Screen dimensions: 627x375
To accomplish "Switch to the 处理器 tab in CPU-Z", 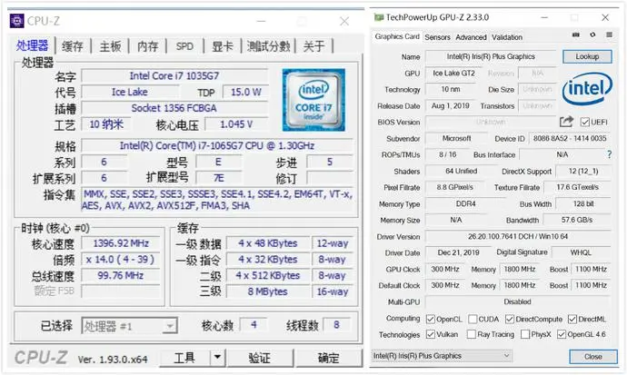I will pyautogui.click(x=32, y=45).
